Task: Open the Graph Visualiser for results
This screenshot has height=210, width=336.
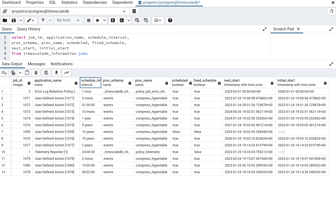Action: pos(66,73)
